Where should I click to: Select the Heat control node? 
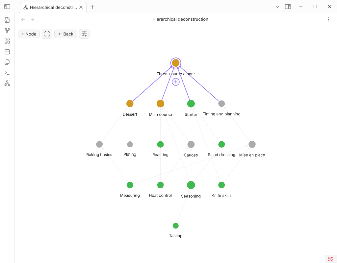click(x=160, y=185)
